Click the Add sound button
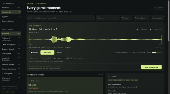The image size is (170, 94). (x=69, y=58)
